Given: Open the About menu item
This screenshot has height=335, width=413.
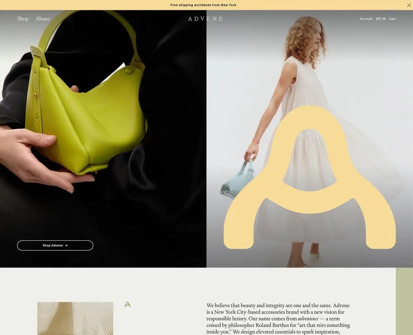Looking at the screenshot, I should tap(42, 19).
